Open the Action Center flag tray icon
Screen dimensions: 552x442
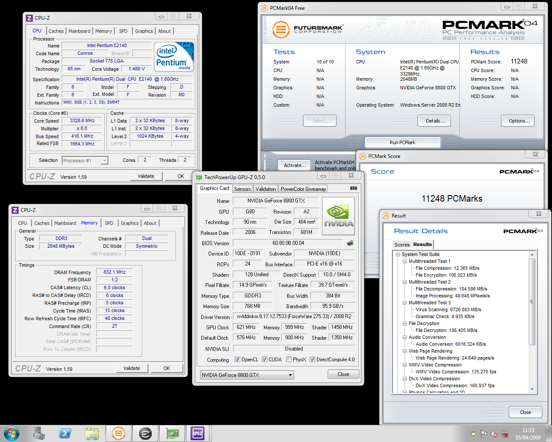[x=484, y=434]
